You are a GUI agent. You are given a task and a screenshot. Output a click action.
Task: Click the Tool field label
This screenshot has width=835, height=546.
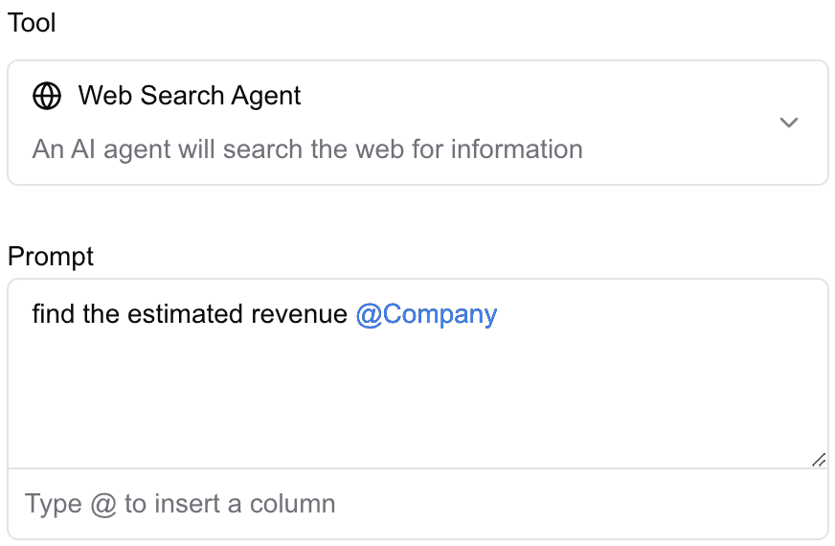pyautogui.click(x=32, y=23)
